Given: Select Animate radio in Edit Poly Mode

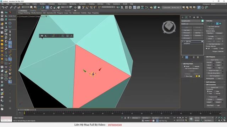Looking at the screenshot, I should [193, 66].
